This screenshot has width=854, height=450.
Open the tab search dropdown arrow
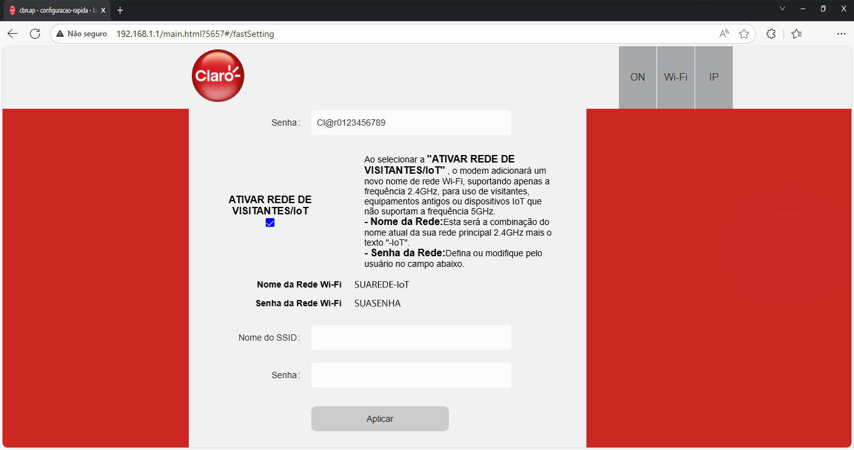tap(782, 9)
